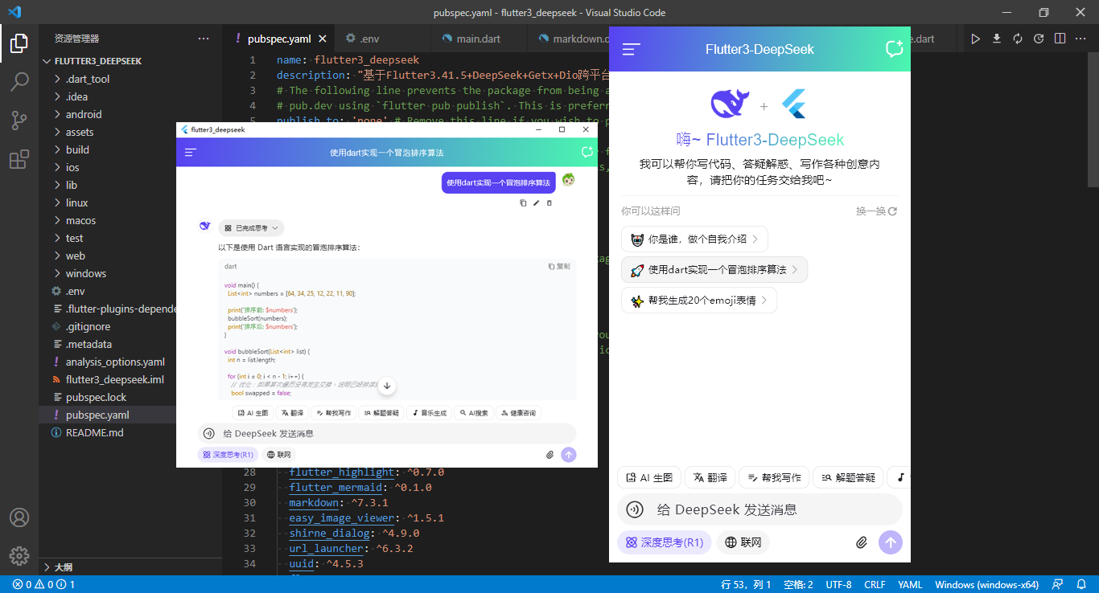Open notifications bell in status bar

(1080, 584)
